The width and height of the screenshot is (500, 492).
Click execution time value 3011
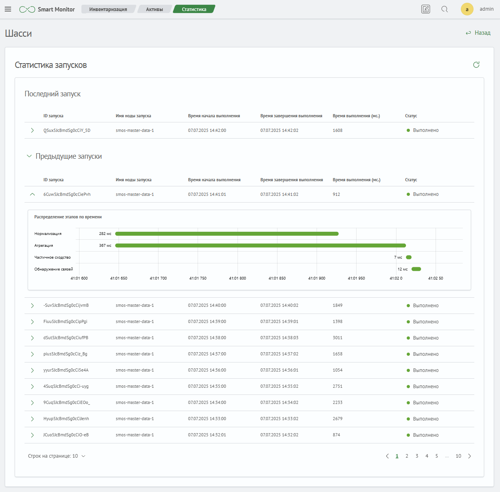(x=338, y=338)
